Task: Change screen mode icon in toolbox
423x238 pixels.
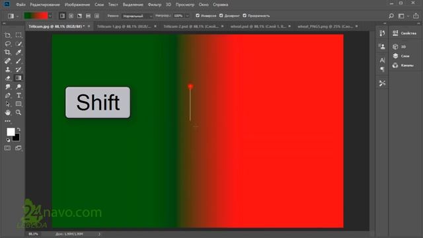Action: click(19, 148)
